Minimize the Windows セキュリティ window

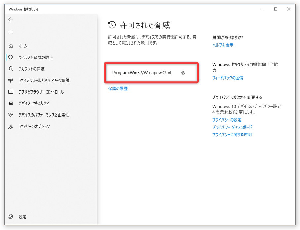tap(262, 9)
